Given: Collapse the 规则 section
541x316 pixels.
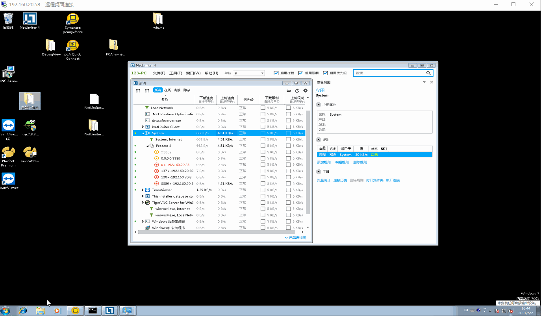Looking at the screenshot, I should pos(319,140).
